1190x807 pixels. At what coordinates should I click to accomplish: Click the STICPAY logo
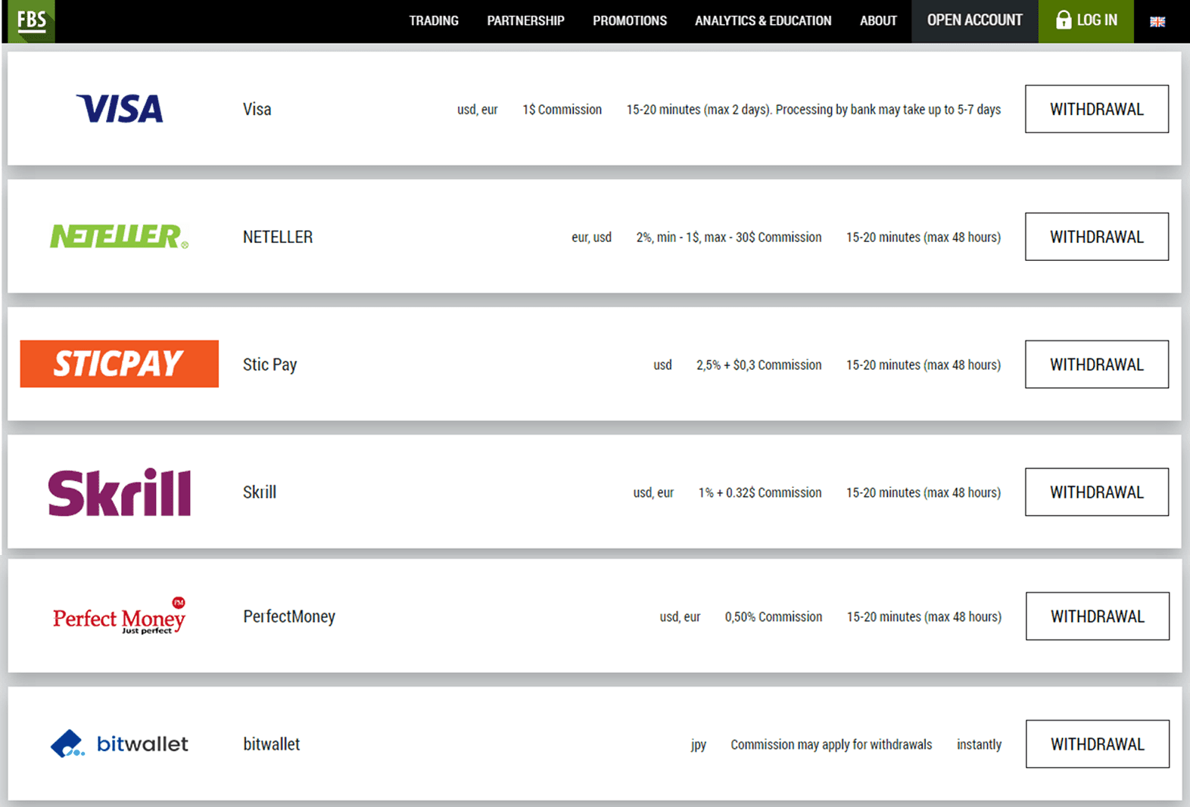(119, 364)
